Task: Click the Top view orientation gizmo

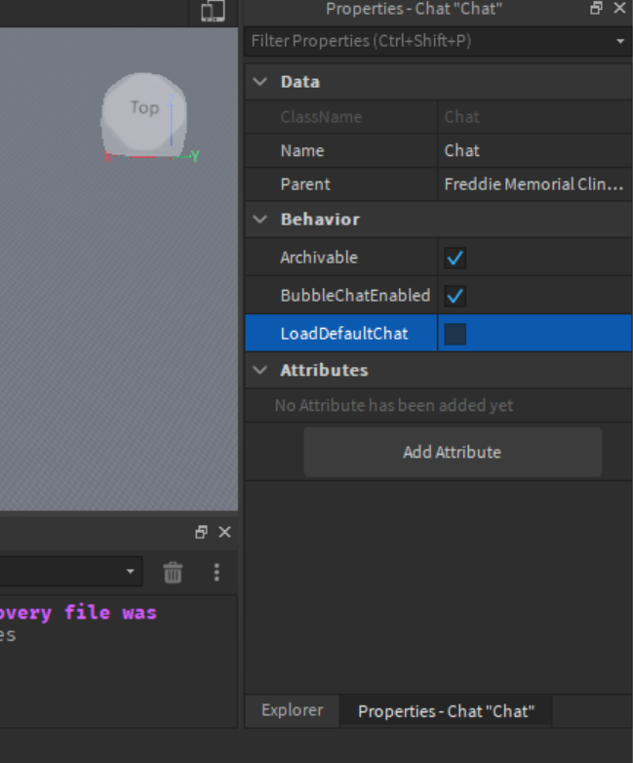Action: click(x=144, y=114)
